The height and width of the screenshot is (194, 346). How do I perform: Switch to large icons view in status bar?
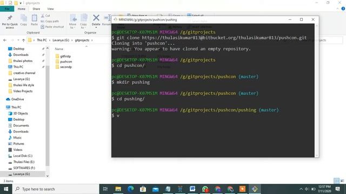[x=342, y=181]
